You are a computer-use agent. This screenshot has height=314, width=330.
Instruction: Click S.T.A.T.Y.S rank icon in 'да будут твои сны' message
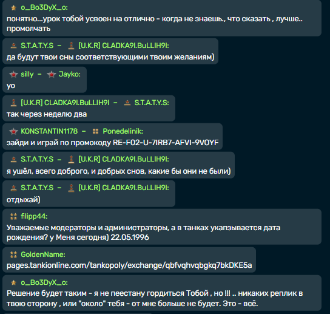tap(14, 46)
